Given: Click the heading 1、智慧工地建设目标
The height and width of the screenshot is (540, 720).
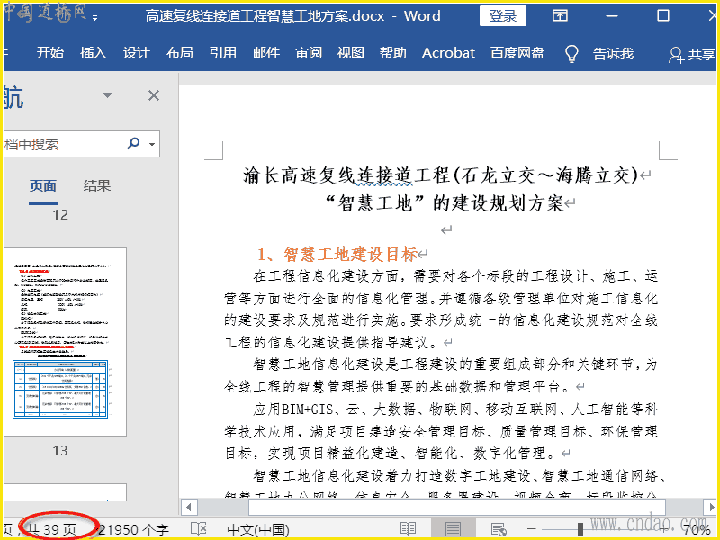Looking at the screenshot, I should coord(337,254).
